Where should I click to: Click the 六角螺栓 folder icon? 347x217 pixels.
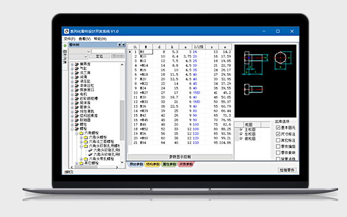(81, 133)
